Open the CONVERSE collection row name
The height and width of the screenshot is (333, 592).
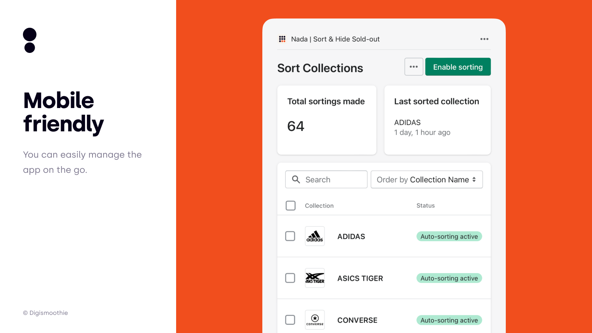(x=357, y=320)
